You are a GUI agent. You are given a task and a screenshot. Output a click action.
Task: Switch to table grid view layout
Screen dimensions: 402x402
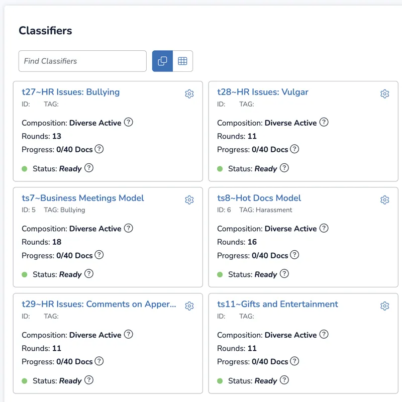coord(182,61)
